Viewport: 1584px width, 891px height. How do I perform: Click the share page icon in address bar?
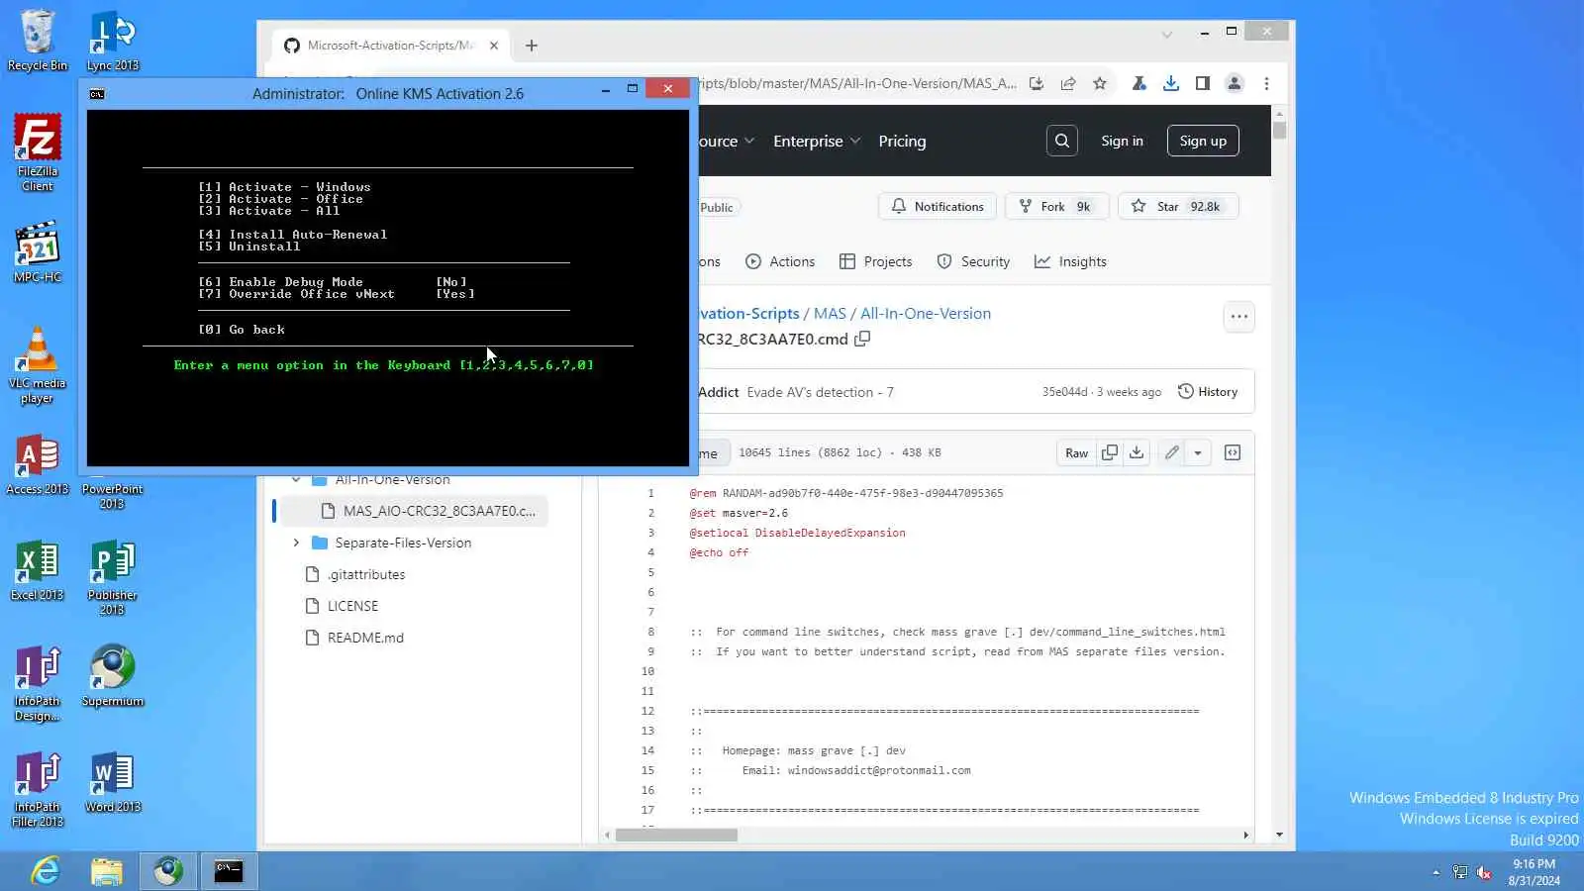pyautogui.click(x=1068, y=83)
